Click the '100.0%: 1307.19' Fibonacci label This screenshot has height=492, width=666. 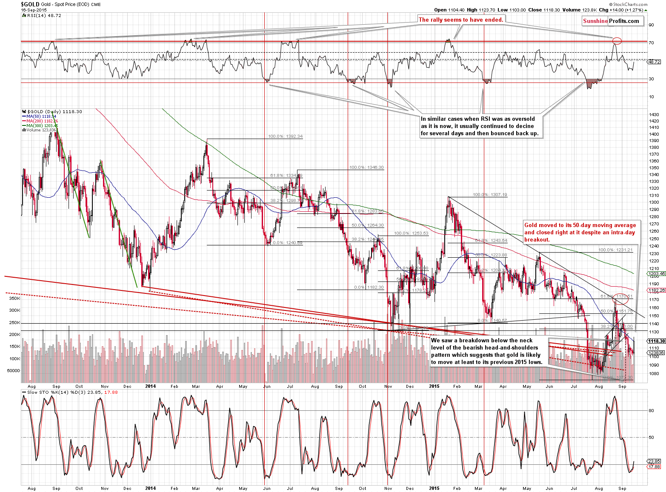point(490,195)
